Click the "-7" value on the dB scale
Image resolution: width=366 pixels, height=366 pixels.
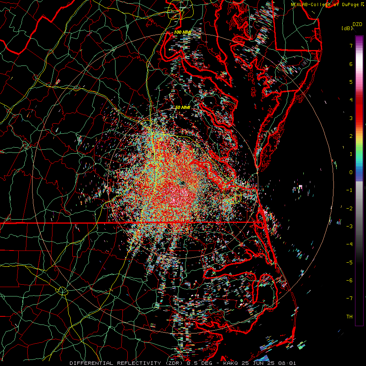349,298
